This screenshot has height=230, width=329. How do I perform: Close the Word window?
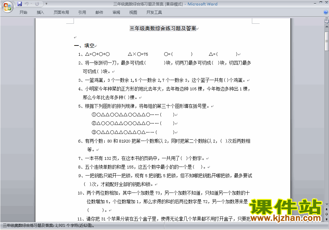327,3
